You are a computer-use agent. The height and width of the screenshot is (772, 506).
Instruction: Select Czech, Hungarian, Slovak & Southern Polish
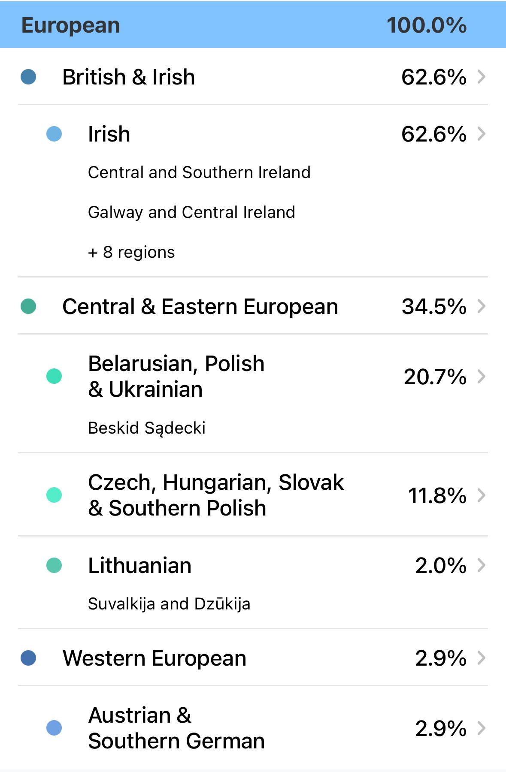click(x=215, y=495)
